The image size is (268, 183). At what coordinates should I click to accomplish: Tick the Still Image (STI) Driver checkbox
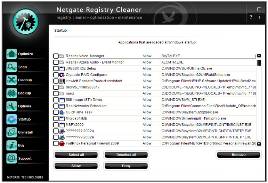click(56, 100)
